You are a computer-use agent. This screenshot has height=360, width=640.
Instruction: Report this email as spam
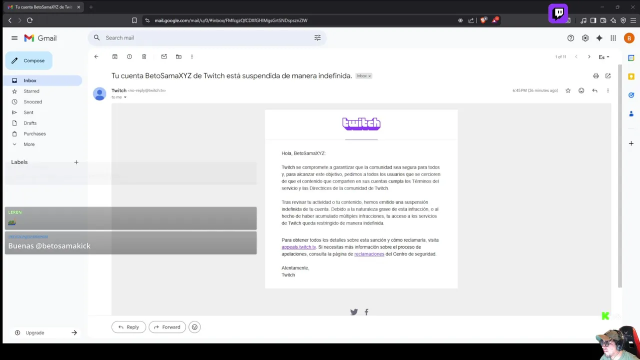coord(129,56)
